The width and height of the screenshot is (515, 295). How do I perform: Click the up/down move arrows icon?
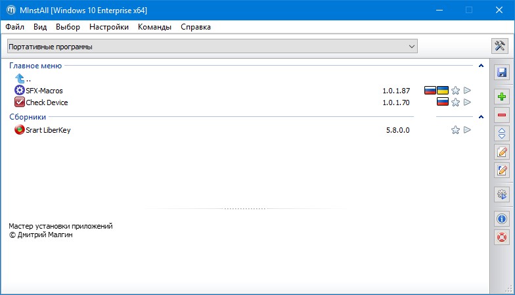(502, 133)
